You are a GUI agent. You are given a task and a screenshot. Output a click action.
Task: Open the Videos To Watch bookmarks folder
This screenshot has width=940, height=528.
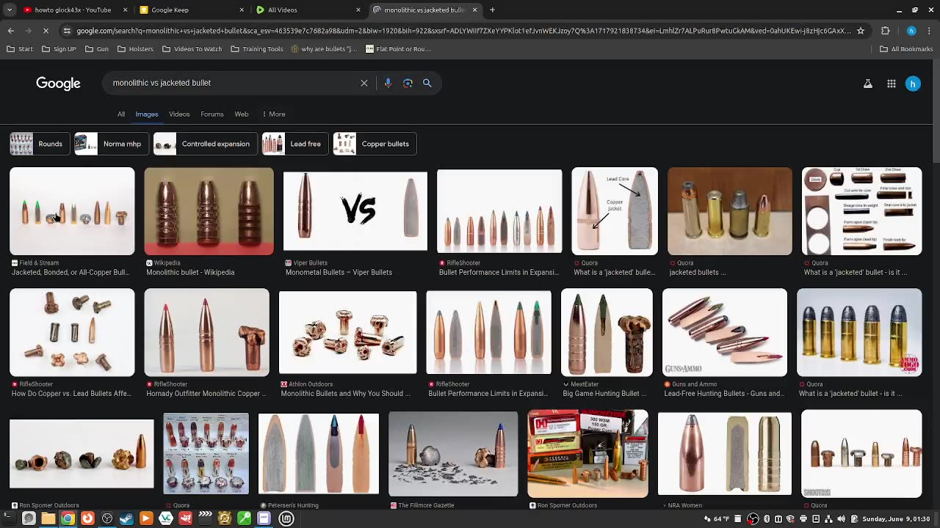(192, 49)
